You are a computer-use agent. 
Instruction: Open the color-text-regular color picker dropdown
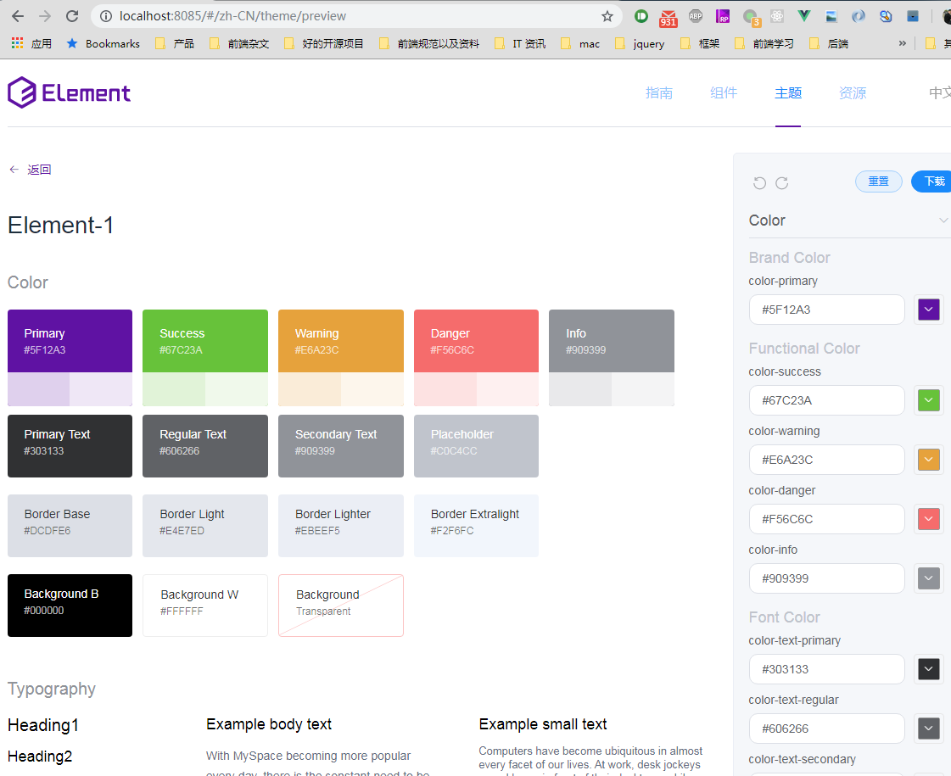pos(929,729)
